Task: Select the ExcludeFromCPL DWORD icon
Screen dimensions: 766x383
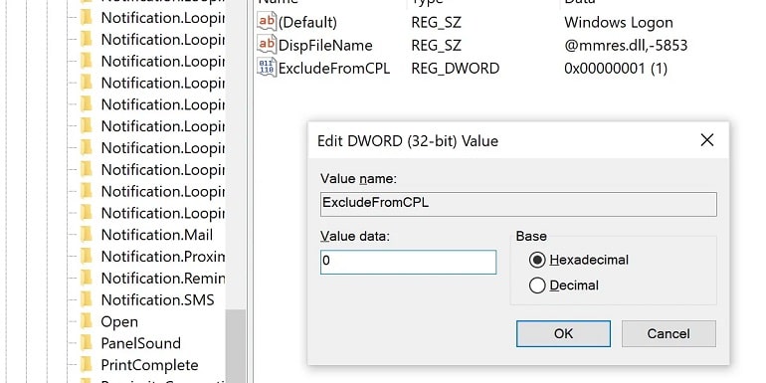Action: pos(267,68)
